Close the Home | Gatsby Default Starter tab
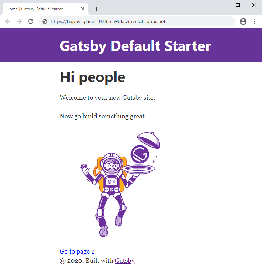Image resolution: width=262 pixels, height=271 pixels. pos(83,9)
